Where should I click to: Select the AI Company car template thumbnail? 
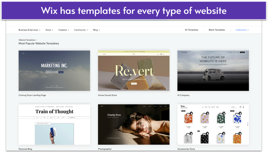[213, 70]
